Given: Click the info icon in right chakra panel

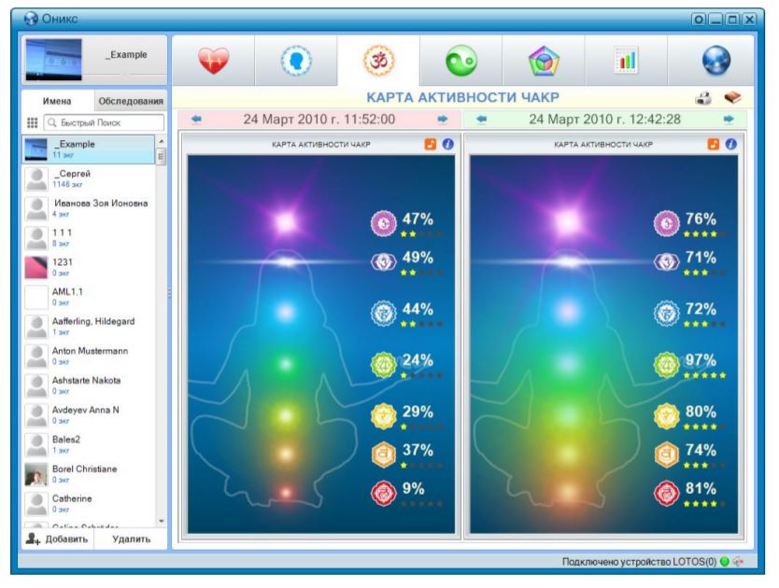Looking at the screenshot, I should pyautogui.click(x=731, y=144).
